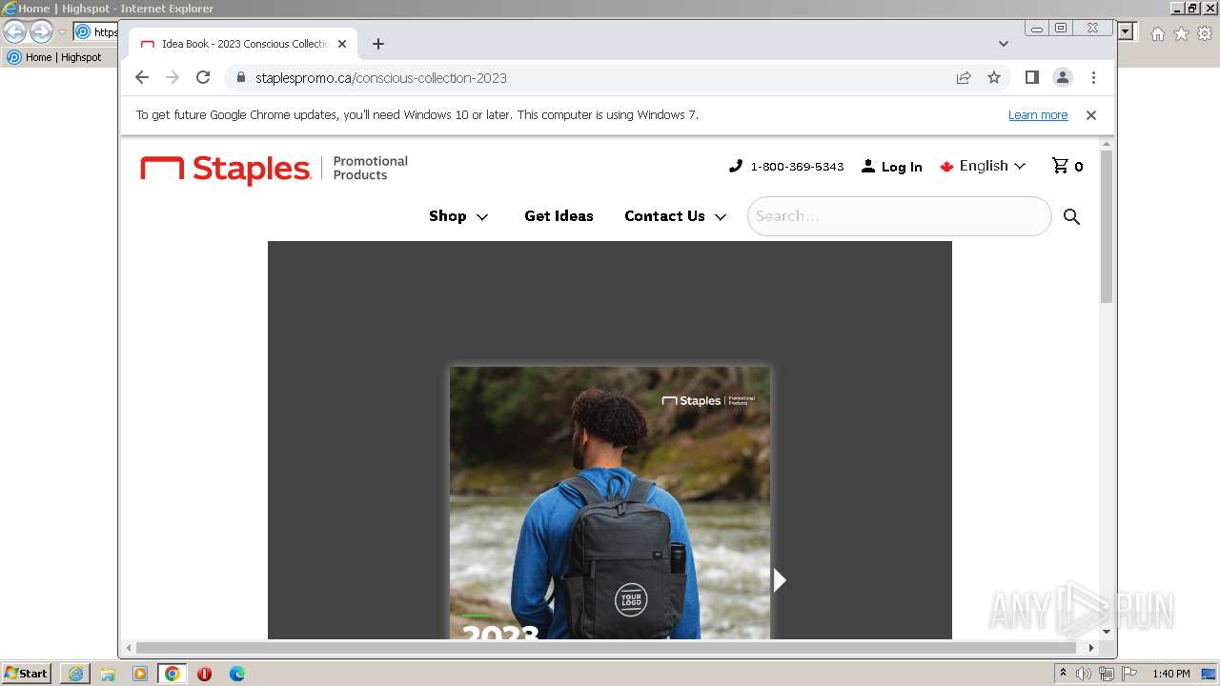Open Chrome's side panel

coord(1032,77)
